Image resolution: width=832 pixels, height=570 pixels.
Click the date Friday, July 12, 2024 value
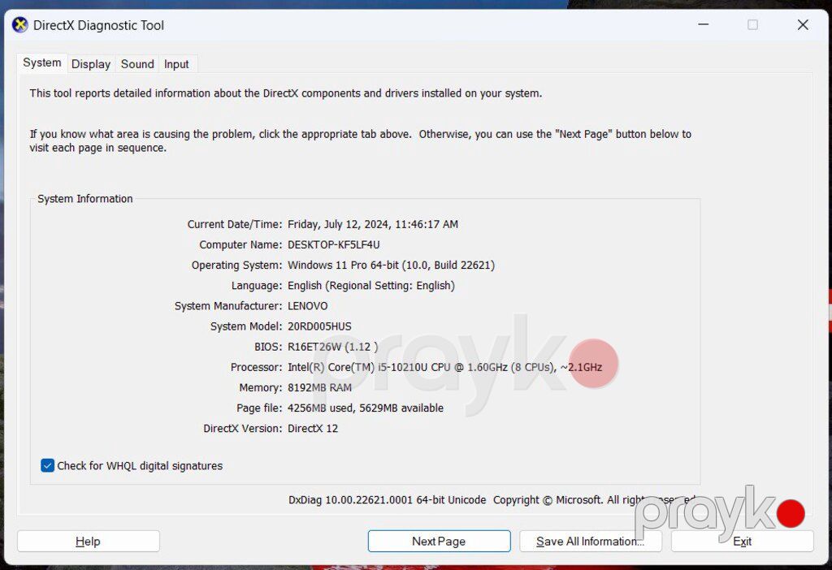pos(372,224)
